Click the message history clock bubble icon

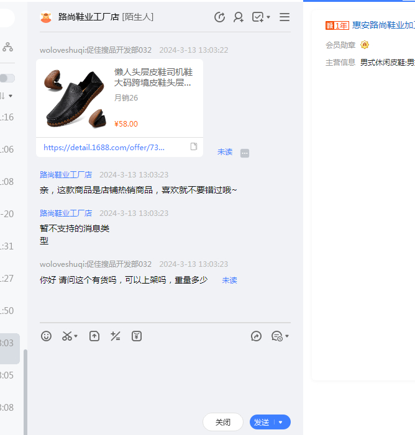coord(277,336)
